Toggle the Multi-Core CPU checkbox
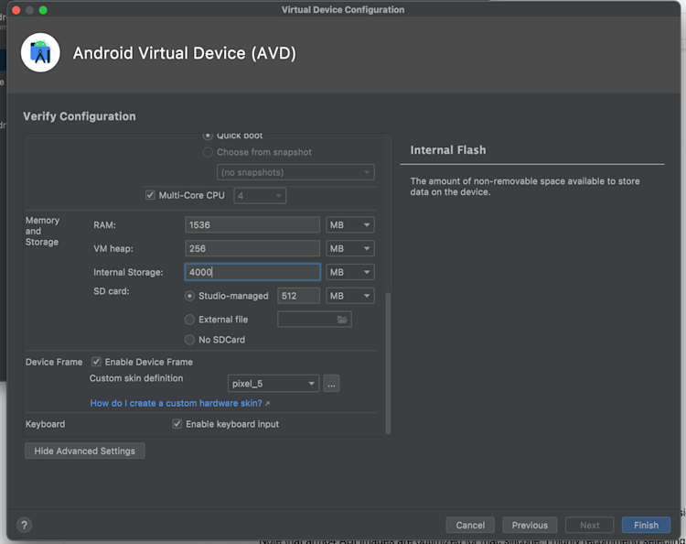686x544 pixels. click(x=150, y=195)
